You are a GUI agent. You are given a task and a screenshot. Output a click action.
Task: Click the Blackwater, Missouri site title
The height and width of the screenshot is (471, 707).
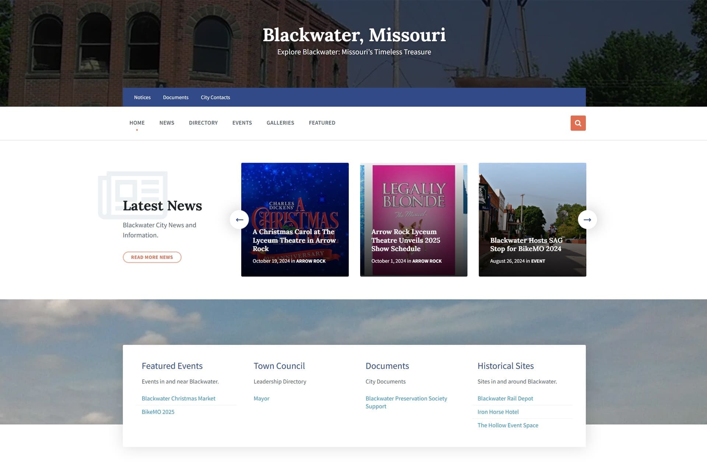coord(354,35)
